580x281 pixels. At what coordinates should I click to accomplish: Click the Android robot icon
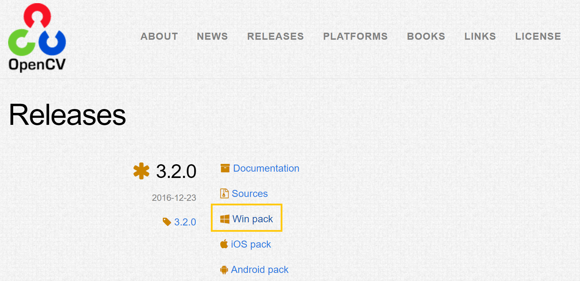(224, 270)
